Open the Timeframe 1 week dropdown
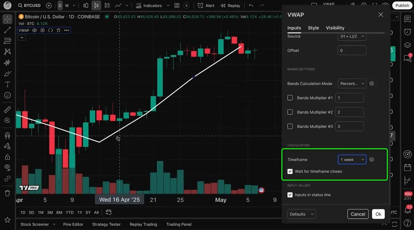 tap(352, 160)
